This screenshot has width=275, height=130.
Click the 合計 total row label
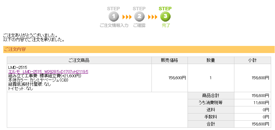[211, 124]
